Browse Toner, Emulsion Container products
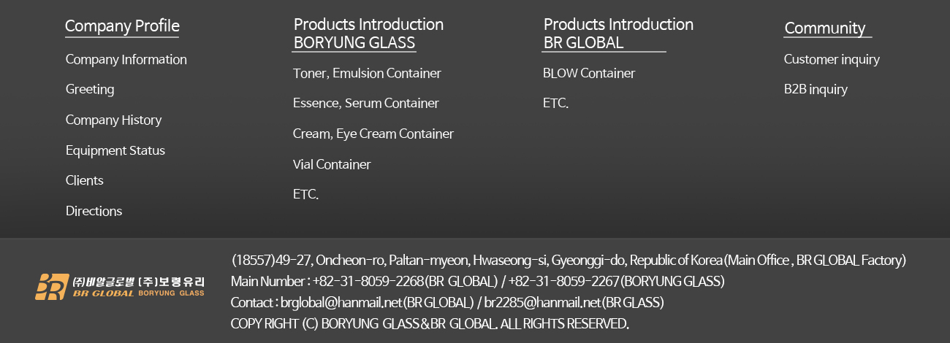The image size is (950, 343). [x=367, y=73]
